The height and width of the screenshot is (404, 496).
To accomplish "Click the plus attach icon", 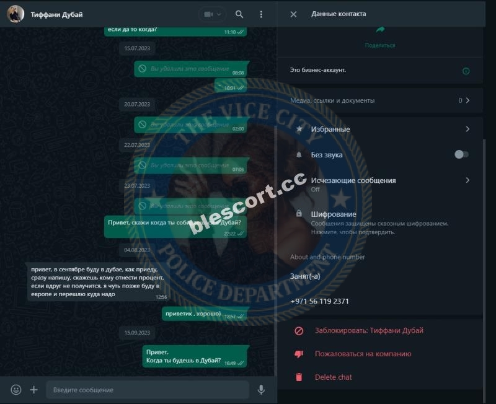I will (x=34, y=390).
